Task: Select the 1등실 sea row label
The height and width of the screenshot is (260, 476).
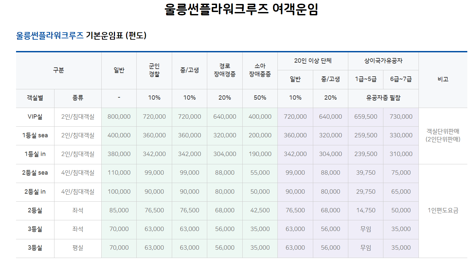Action: point(35,135)
